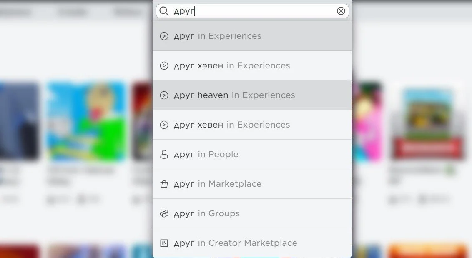Click shopping bag icon in the Marketplace row
This screenshot has width=472, height=258.
[x=164, y=184]
